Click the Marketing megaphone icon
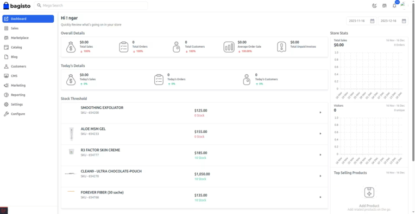The width and height of the screenshot is (415, 214). coord(7,85)
